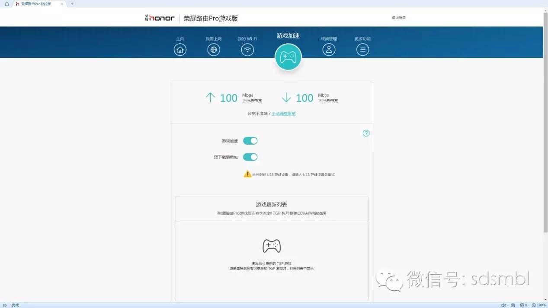Click the gamepad icon in update list

click(x=272, y=246)
